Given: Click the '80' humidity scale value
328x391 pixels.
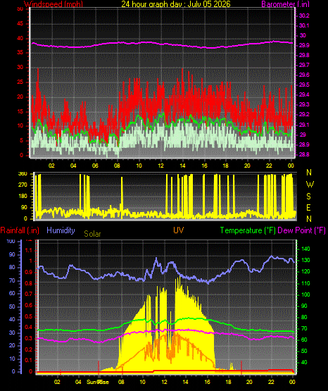Looking at the screenshot, I should (12, 267).
